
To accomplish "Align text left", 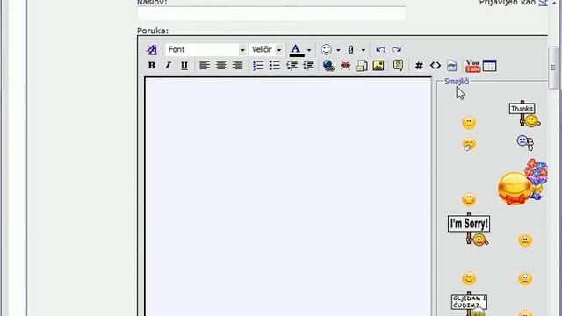I will pos(205,66).
